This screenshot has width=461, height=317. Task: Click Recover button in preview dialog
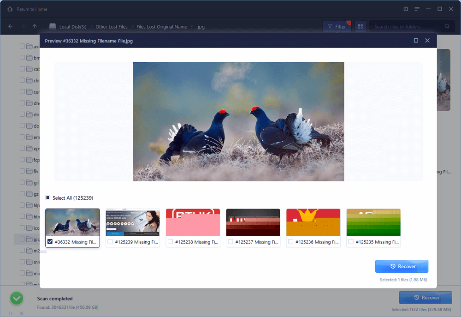click(402, 266)
